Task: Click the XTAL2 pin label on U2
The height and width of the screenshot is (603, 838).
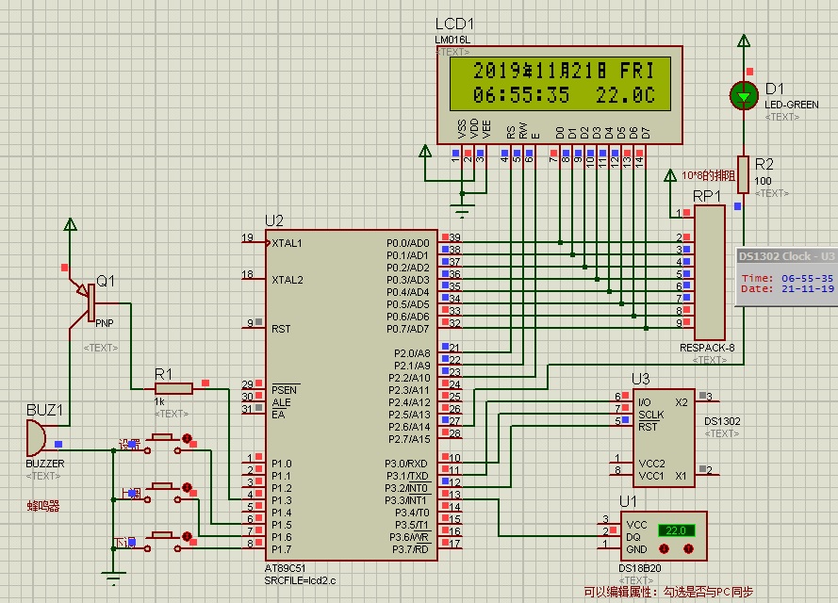Action: coord(287,280)
